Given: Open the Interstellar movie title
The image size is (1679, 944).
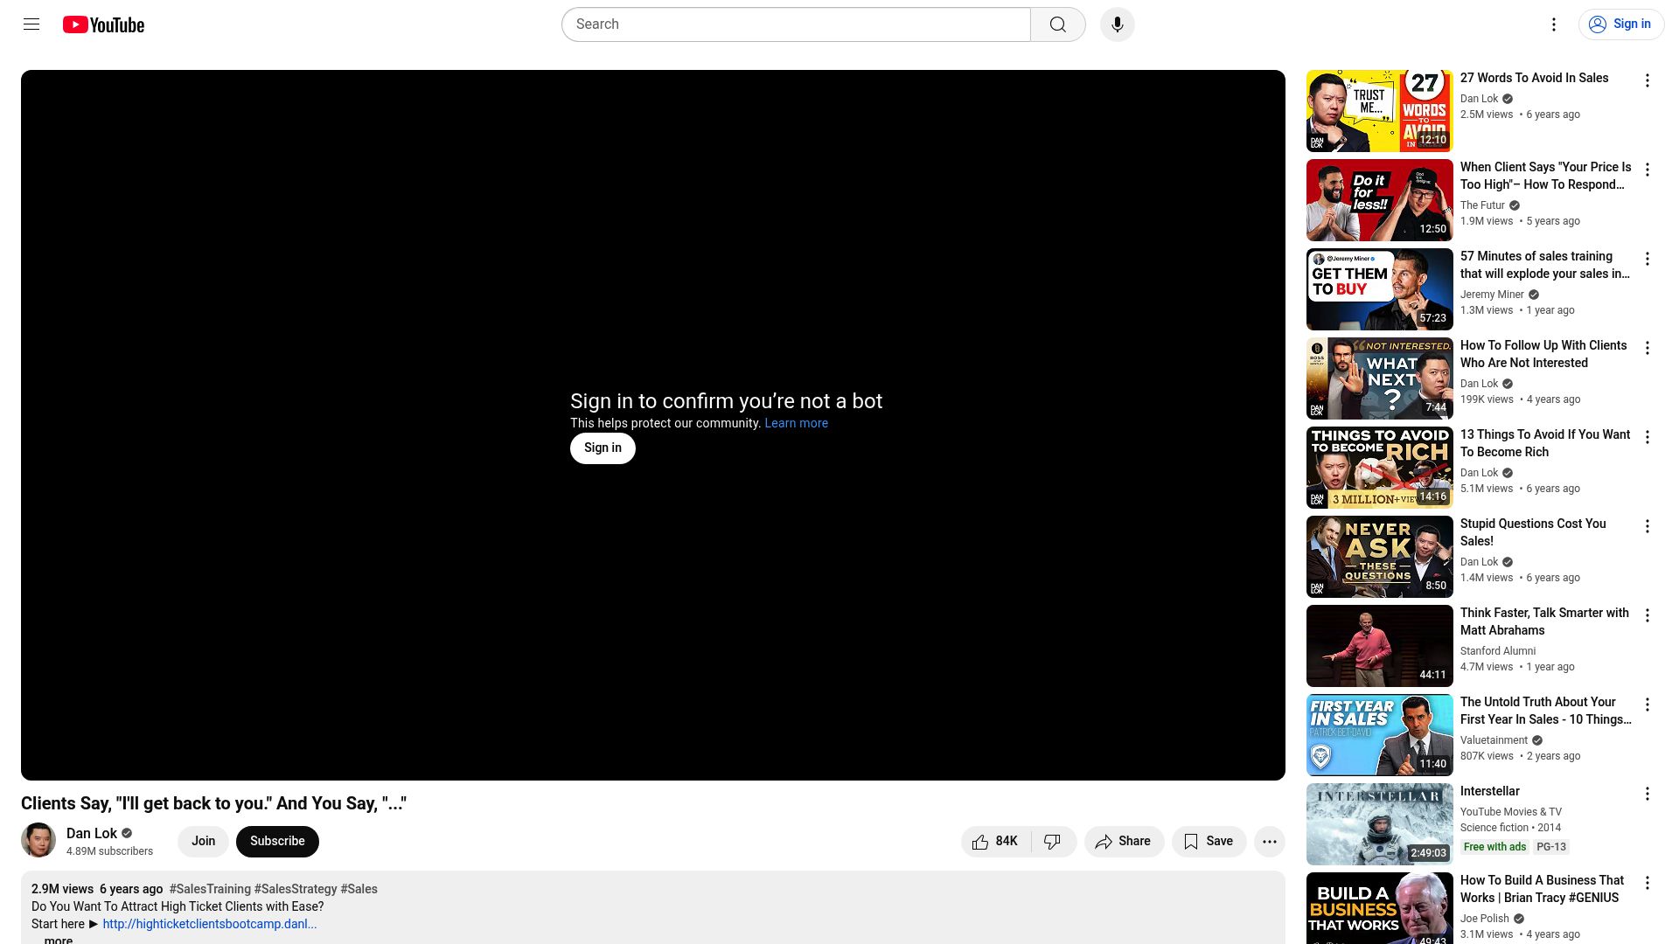Looking at the screenshot, I should click(1489, 791).
